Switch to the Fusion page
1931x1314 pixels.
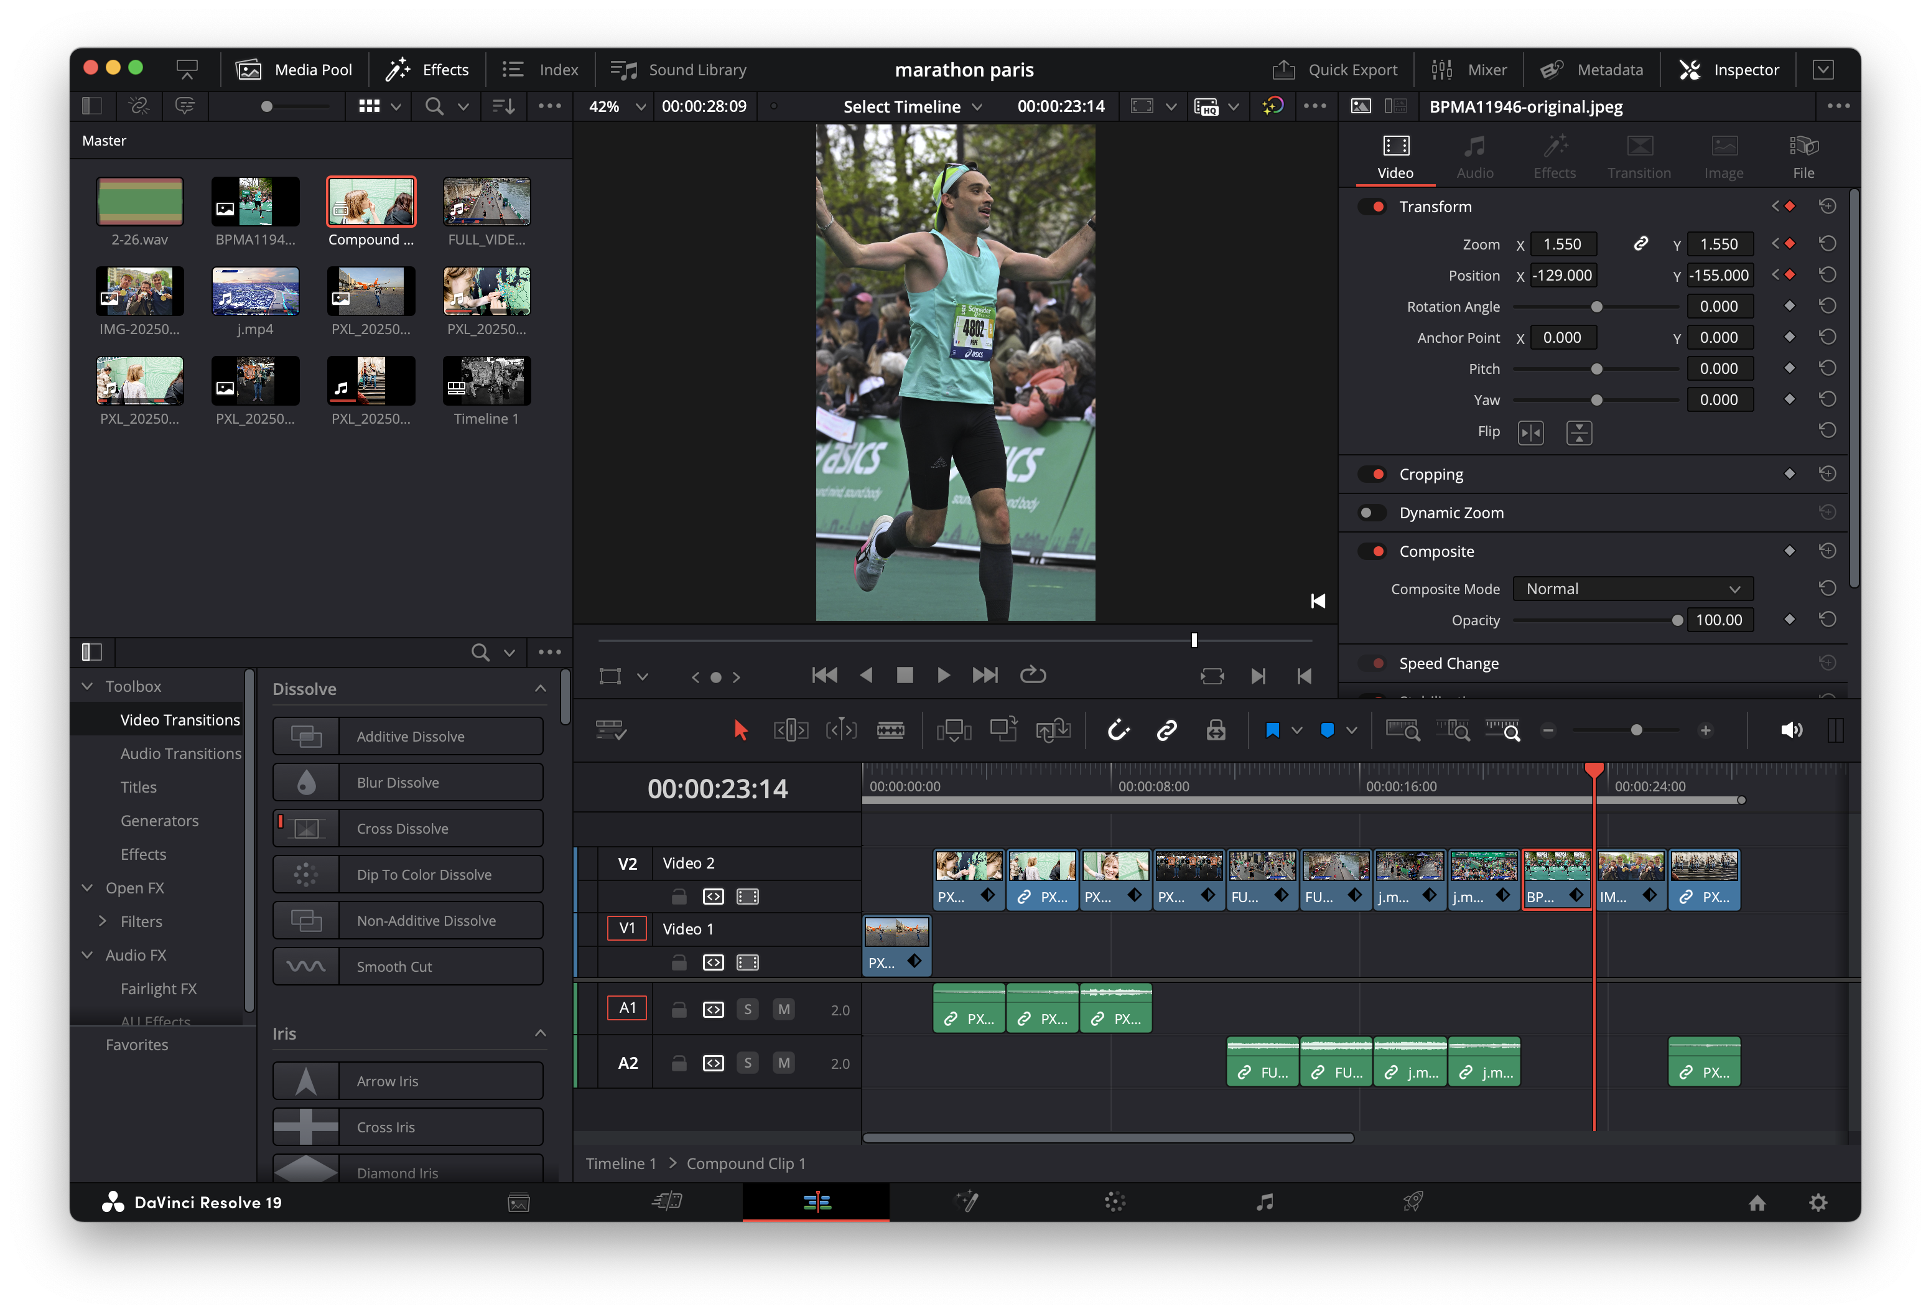click(967, 1202)
